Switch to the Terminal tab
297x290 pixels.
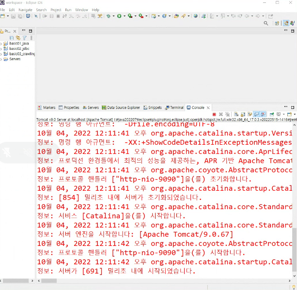pyautogui.click(x=174, y=107)
